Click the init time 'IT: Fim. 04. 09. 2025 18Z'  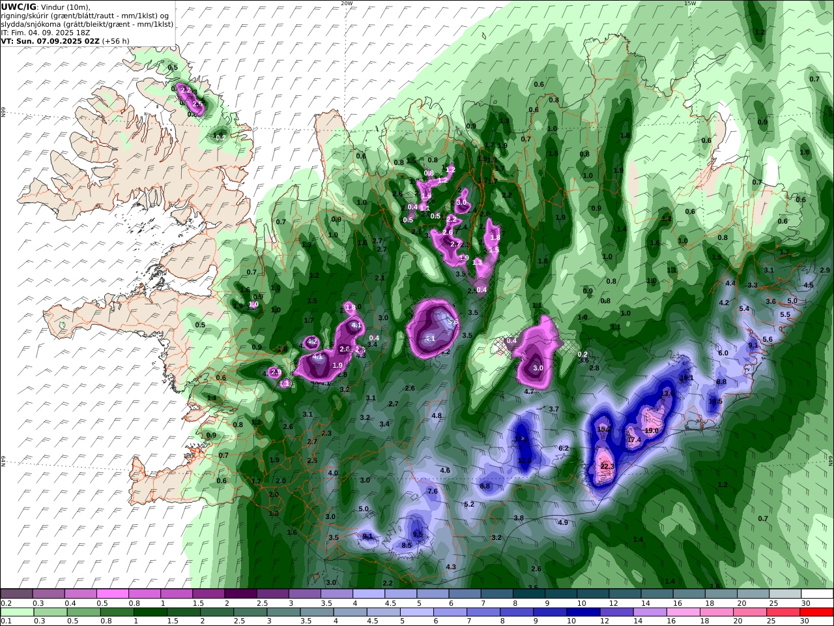pos(45,32)
